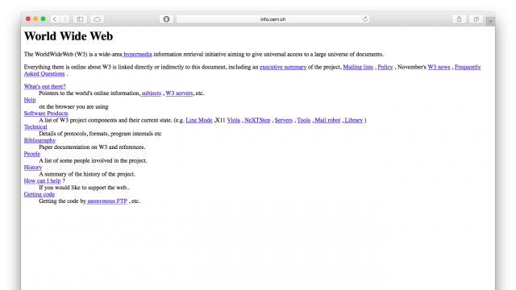Open the Tools link
The image size is (516, 290).
304,120
